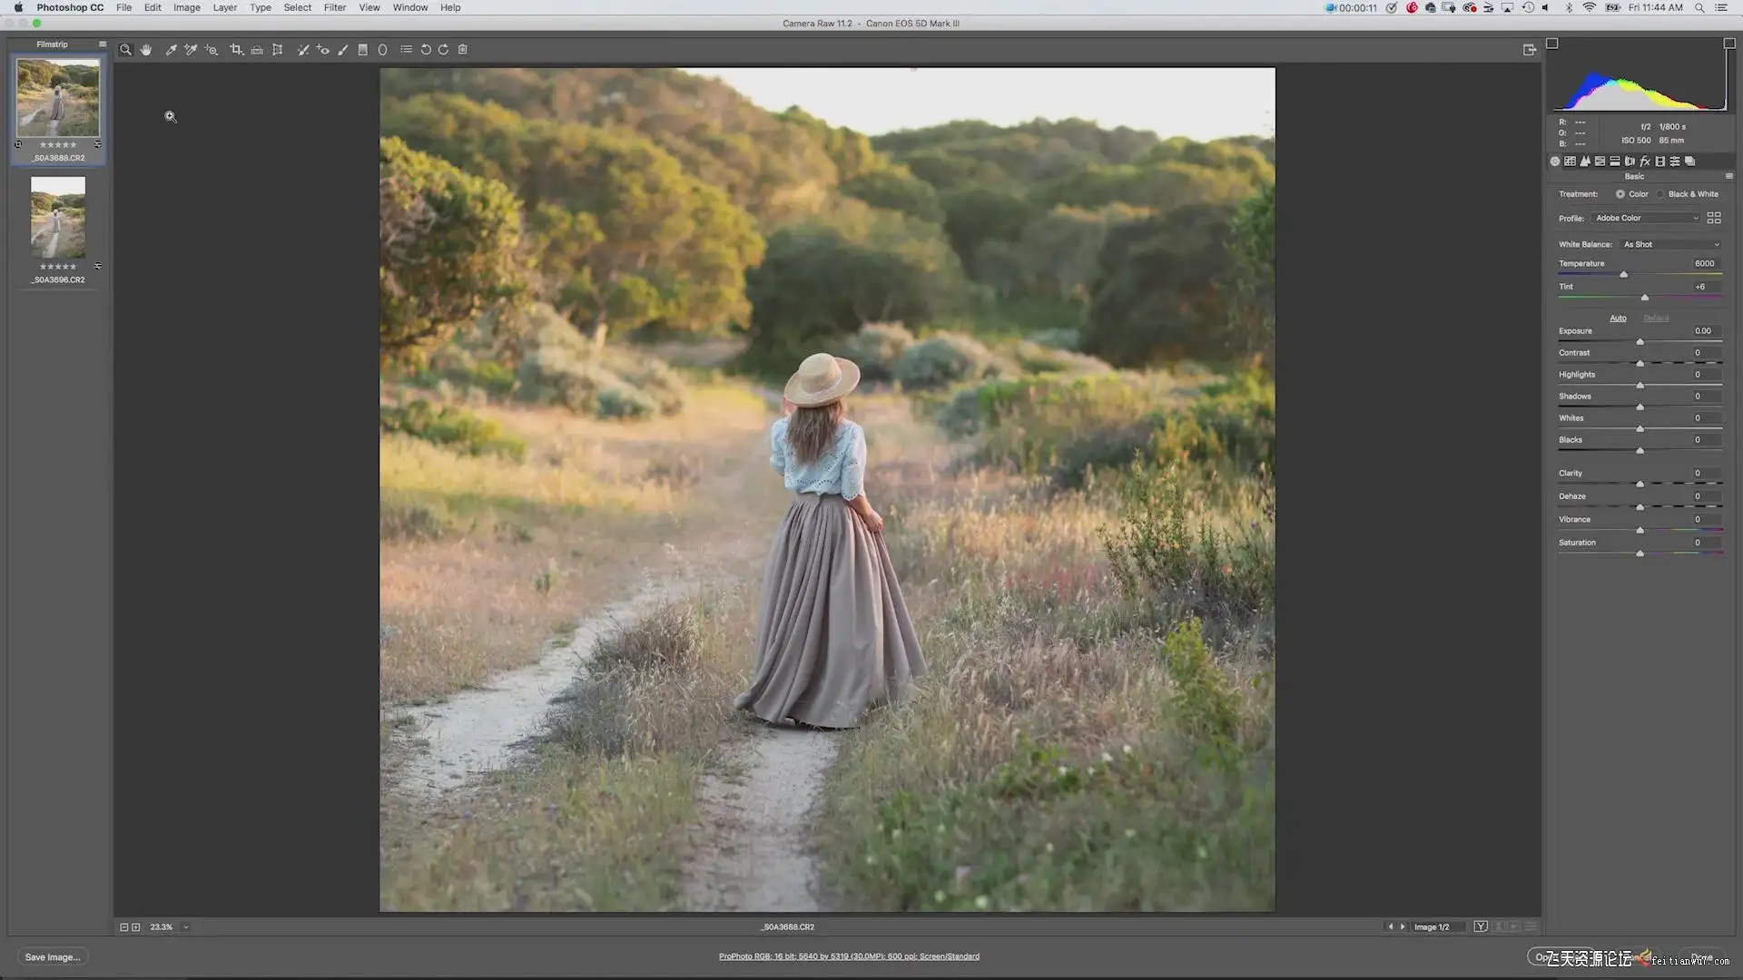This screenshot has width=1743, height=980.
Task: Open the White Balance As Shot dropdown
Action: pos(1670,244)
